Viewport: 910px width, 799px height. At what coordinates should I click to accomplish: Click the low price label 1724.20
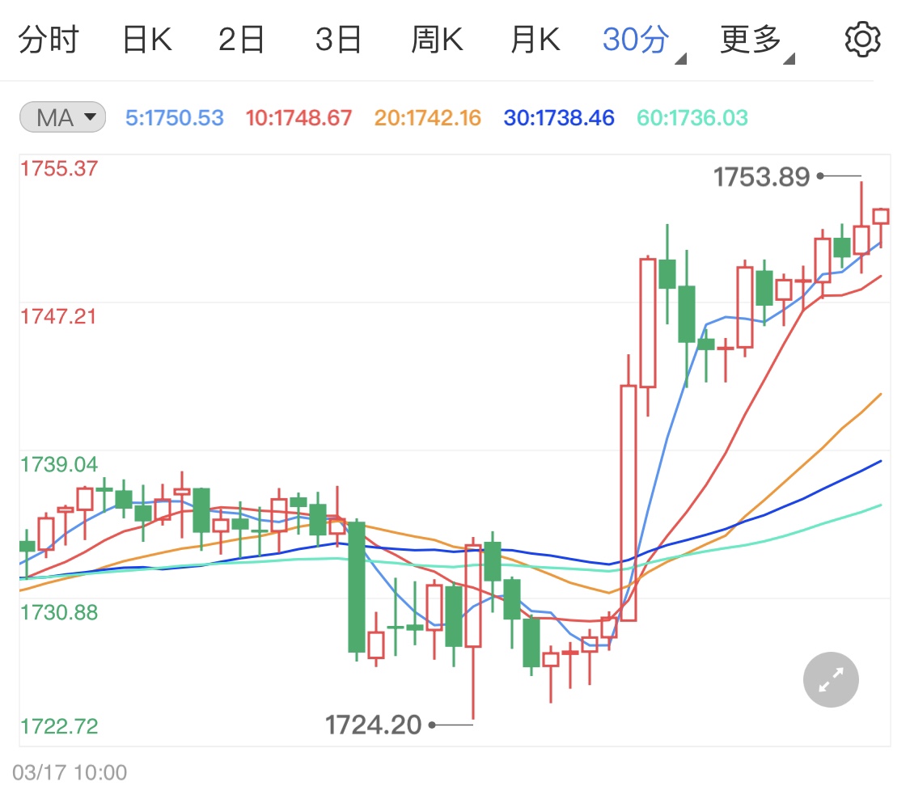pos(373,725)
